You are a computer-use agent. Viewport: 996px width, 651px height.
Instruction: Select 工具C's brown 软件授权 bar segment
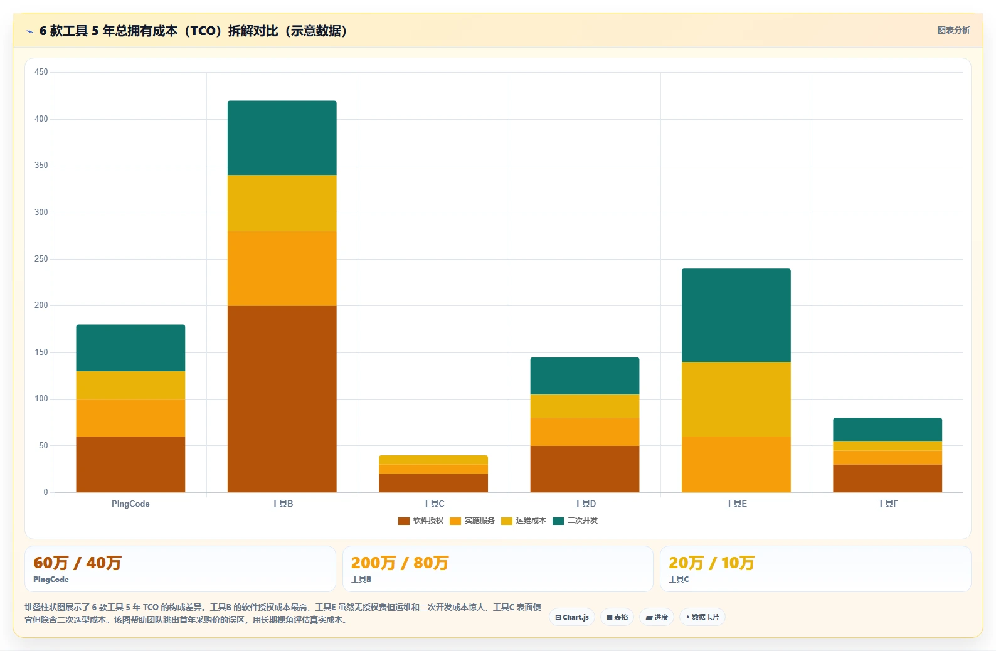point(433,483)
